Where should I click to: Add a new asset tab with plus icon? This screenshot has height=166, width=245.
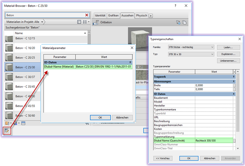tap(151, 16)
